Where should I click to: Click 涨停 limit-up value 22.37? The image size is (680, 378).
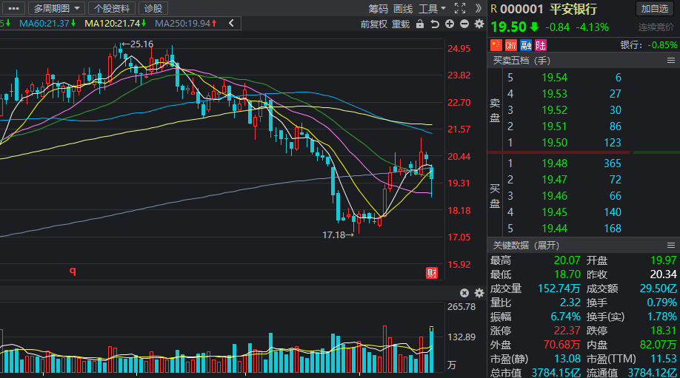(567, 331)
